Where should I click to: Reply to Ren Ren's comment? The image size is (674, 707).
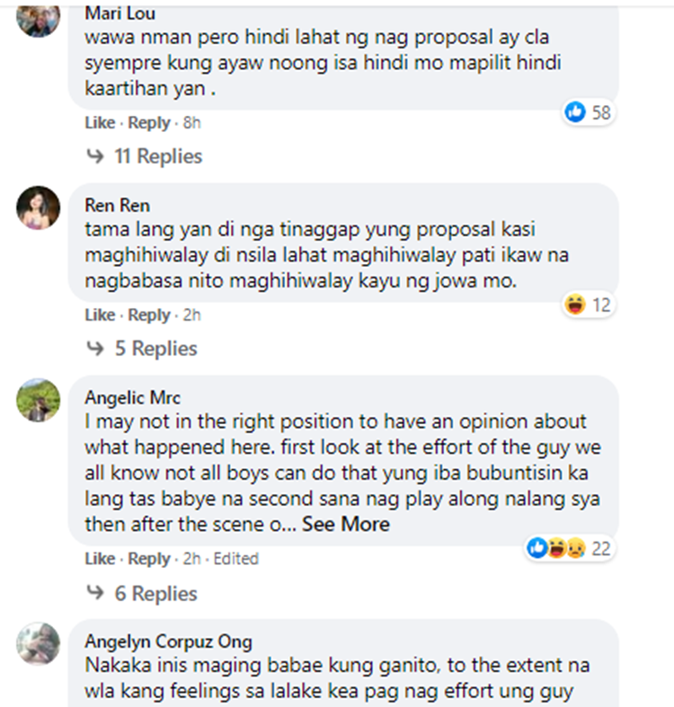tap(149, 314)
